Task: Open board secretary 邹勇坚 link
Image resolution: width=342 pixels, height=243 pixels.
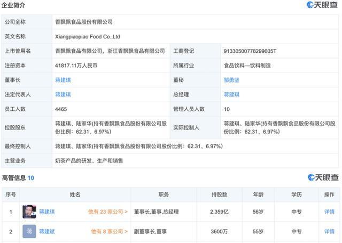Action: (231, 80)
